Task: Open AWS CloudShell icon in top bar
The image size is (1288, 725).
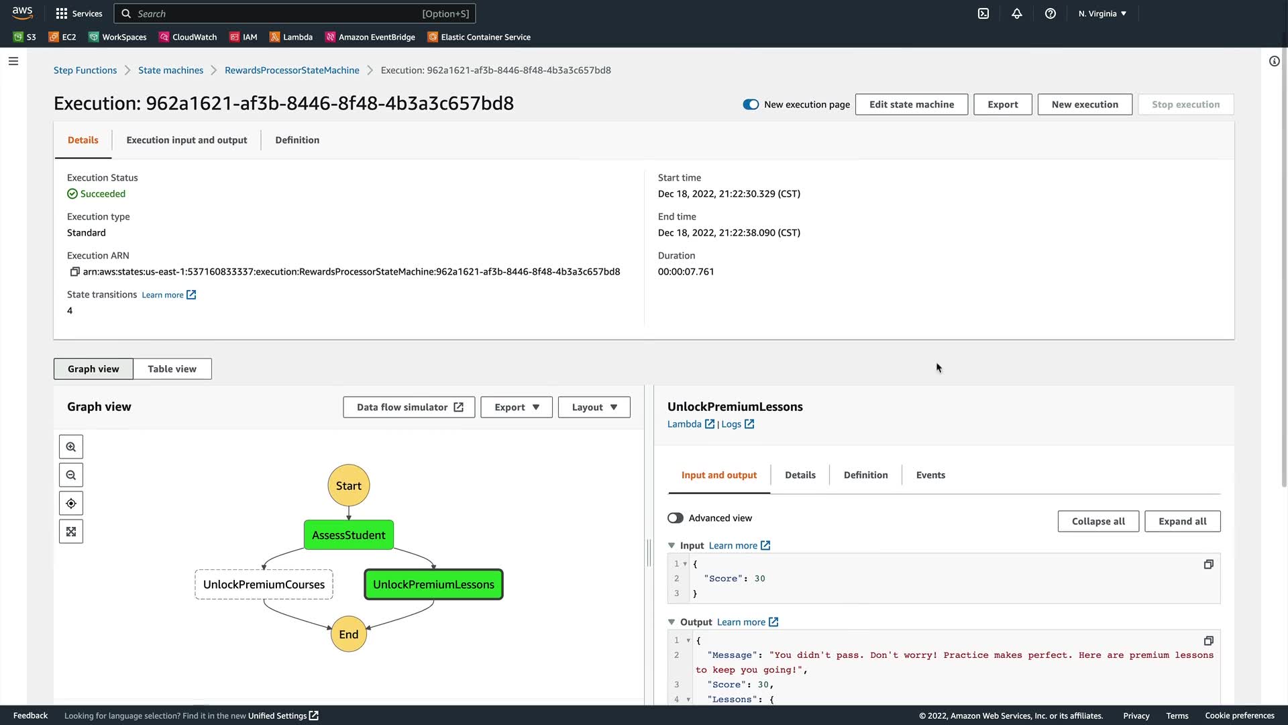Action: coord(983,13)
